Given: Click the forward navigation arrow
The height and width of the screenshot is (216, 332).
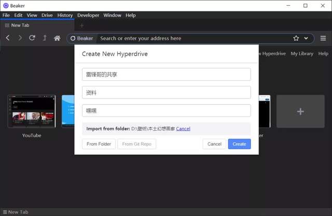Looking at the screenshot, I should click(x=20, y=38).
